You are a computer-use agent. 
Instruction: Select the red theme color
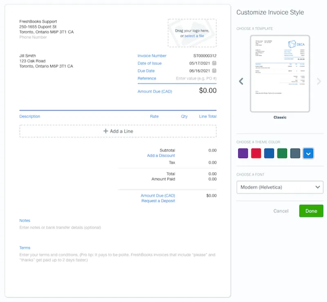click(x=256, y=153)
